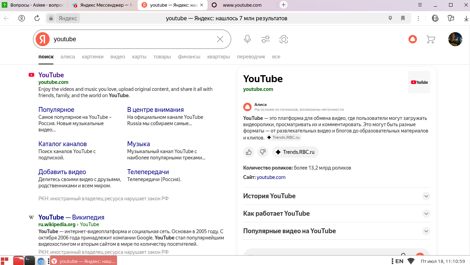Viewport: 470px width, 265px height.
Task: Open the YouTube — Википедия result
Action: 71,217
